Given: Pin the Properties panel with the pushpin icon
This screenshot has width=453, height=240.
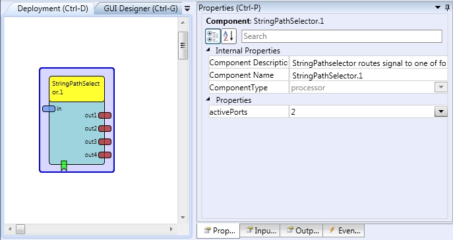Looking at the screenshot, I should point(447,8).
